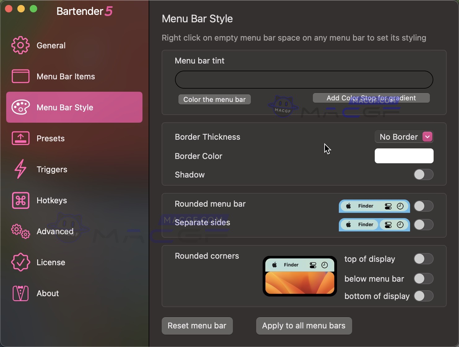This screenshot has width=459, height=347.
Task: Select the Presets upload tray icon
Action: pyautogui.click(x=20, y=138)
